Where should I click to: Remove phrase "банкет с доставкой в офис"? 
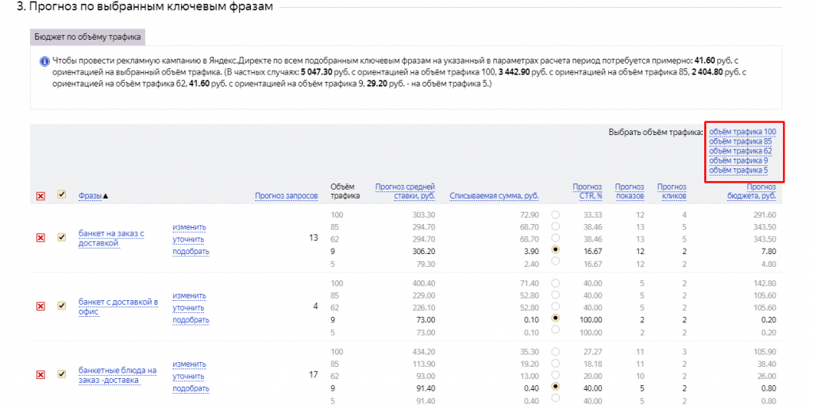[x=40, y=306]
